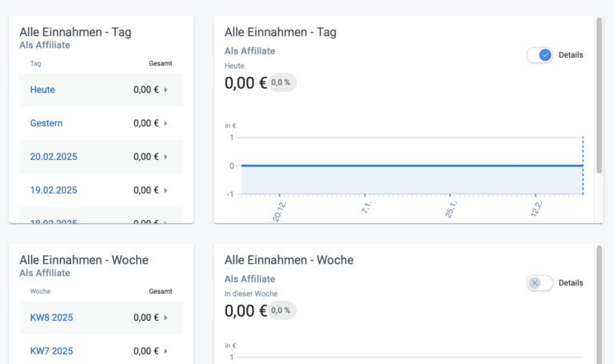Open the Gestern earnings row
The height and width of the screenshot is (364, 614).
click(101, 123)
